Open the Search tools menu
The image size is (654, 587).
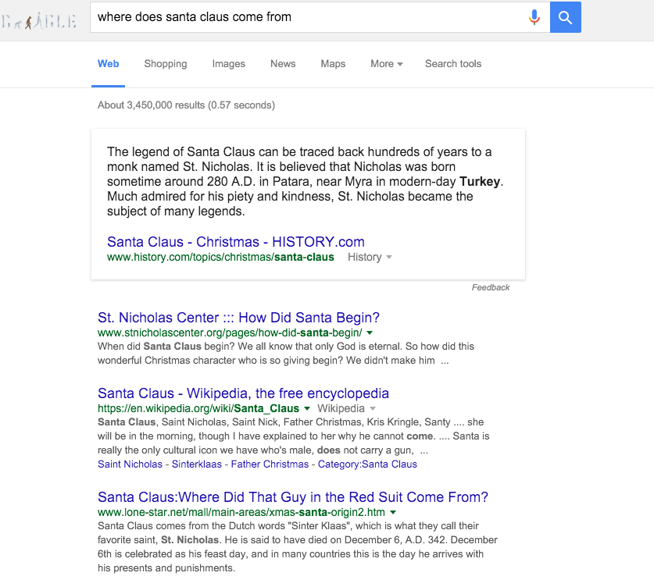(x=453, y=64)
